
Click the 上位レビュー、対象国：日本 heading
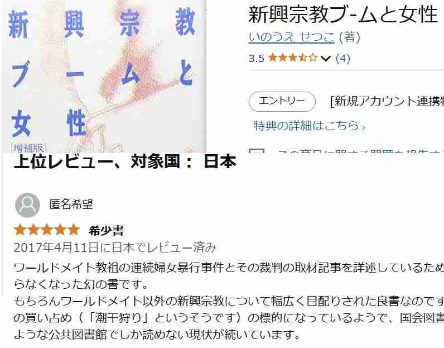125,161
